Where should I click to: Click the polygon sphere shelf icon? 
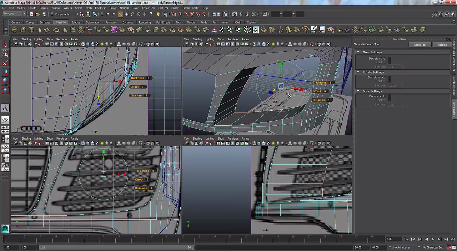15,30
